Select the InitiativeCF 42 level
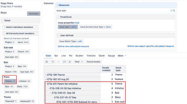The height and width of the screenshot is (104, 187). pos(27,101)
